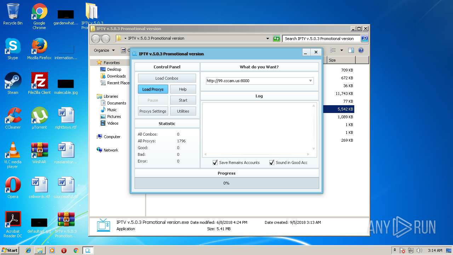Click the Explorer Back navigation button
Screen dimensions: 453x255
(x=96, y=39)
